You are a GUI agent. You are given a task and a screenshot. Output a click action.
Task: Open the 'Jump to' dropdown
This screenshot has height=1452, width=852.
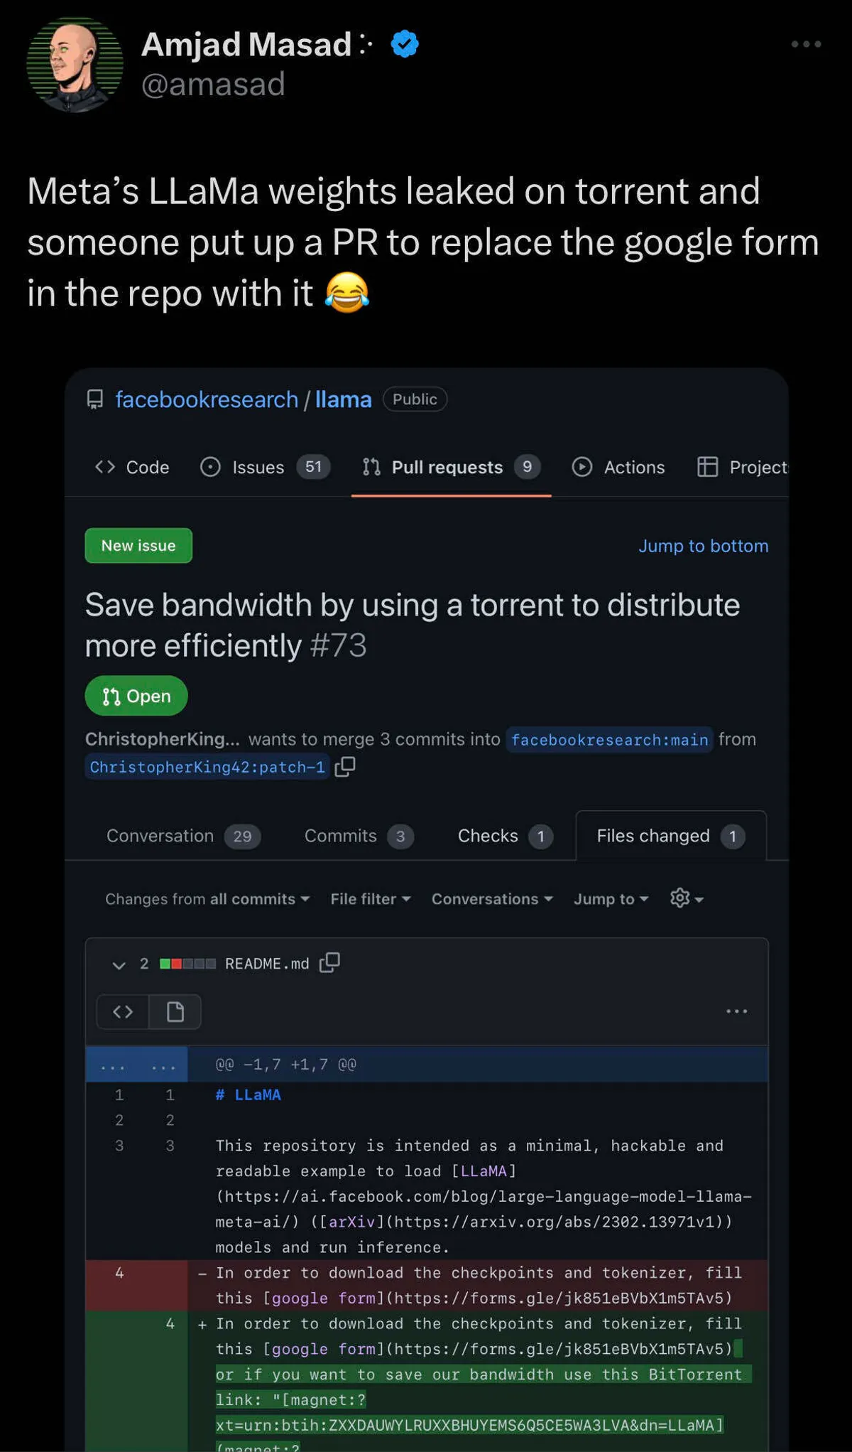click(611, 899)
